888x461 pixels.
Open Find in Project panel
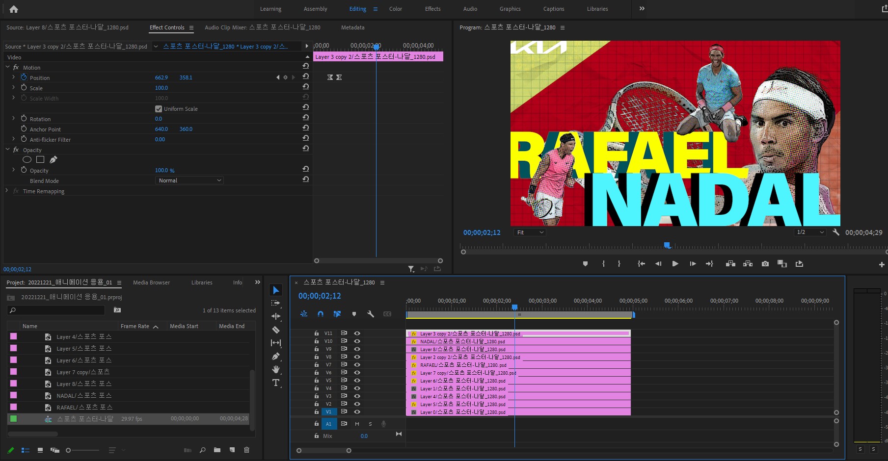click(202, 450)
